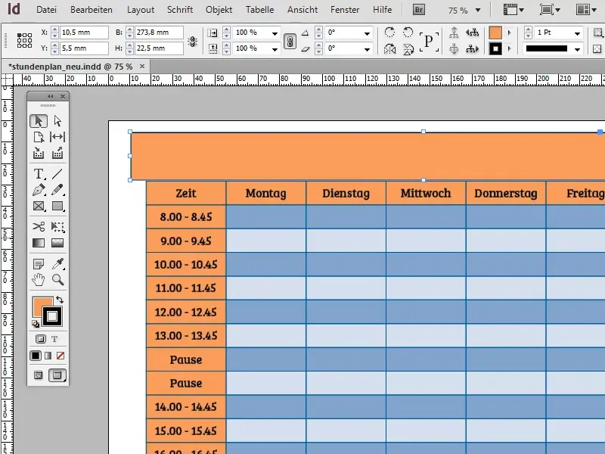Click Flip Horizontal icon

pos(389,49)
